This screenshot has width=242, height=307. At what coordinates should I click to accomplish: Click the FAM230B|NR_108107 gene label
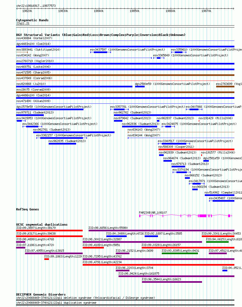pos(153,213)
